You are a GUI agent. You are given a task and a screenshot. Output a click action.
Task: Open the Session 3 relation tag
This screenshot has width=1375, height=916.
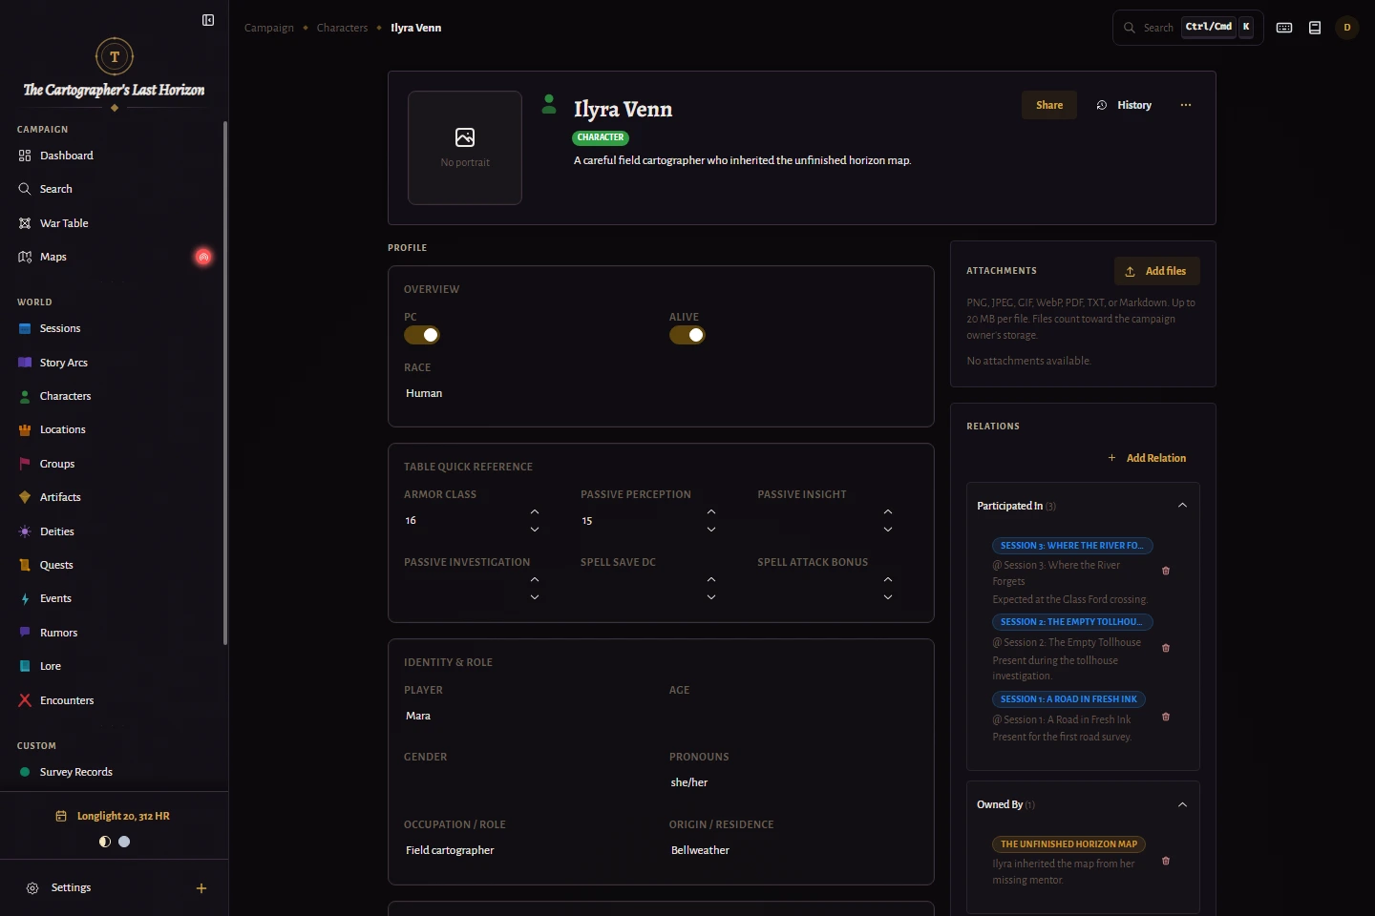[1073, 546]
